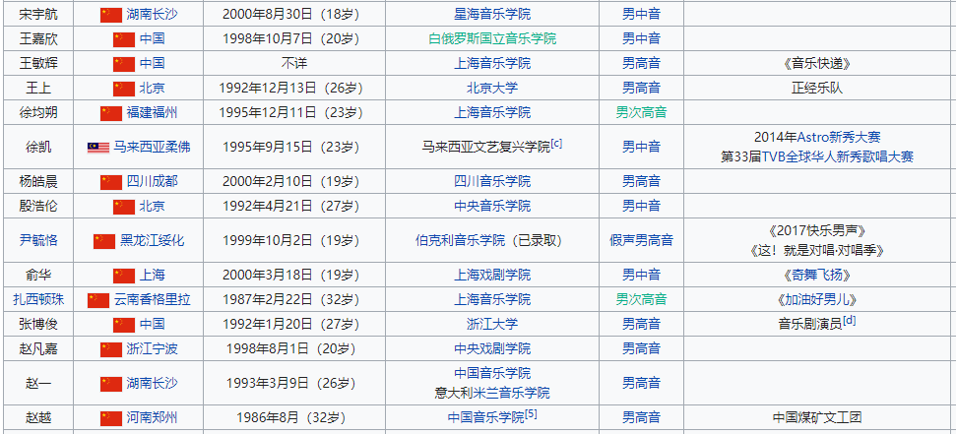Click the China flag beside 云南香格里拉

pos(98,299)
